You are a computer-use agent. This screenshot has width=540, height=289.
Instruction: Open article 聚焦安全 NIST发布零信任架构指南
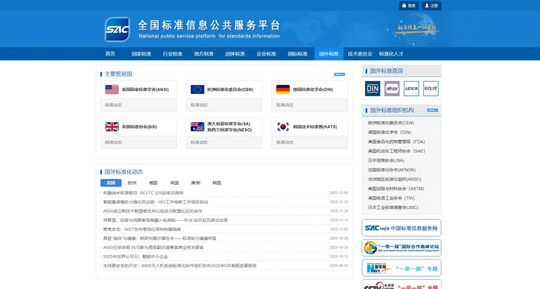(x=142, y=229)
